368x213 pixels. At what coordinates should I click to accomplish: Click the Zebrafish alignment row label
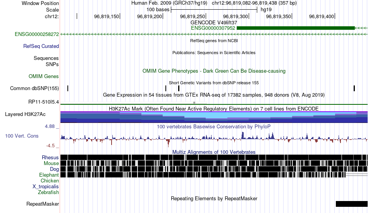[x=48, y=192]
